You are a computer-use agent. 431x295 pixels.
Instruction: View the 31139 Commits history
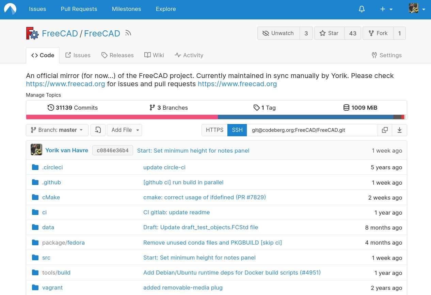(73, 108)
